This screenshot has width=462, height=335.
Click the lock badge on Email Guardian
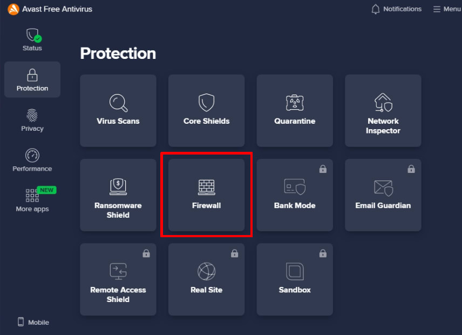click(411, 169)
